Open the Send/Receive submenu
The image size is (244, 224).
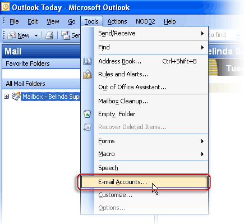pos(151,33)
